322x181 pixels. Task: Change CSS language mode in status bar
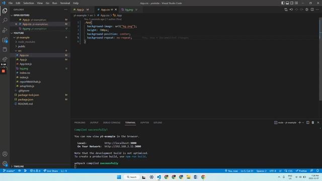pyautogui.click(x=290, y=171)
